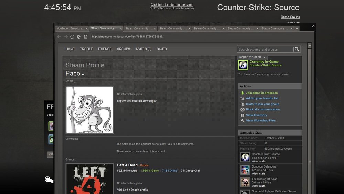
Task: Click the 4:45:54 PM clock
Action: click(x=63, y=8)
